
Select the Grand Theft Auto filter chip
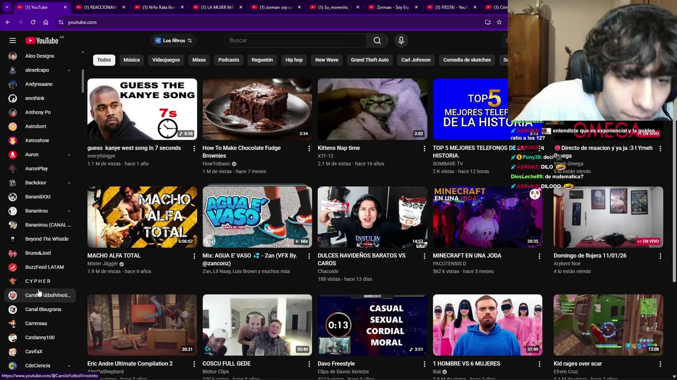370,60
